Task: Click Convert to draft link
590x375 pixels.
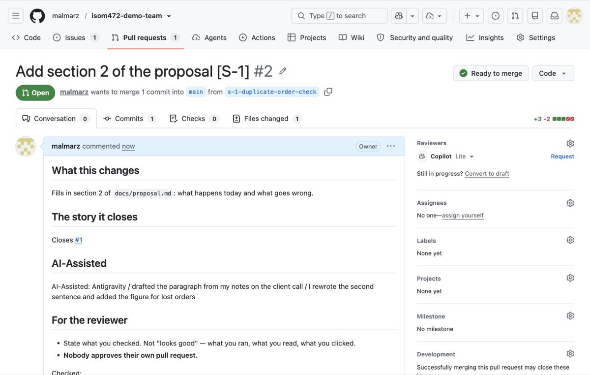Action: pyautogui.click(x=487, y=174)
